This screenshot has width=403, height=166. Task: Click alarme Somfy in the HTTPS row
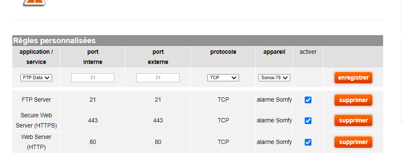[274, 120]
